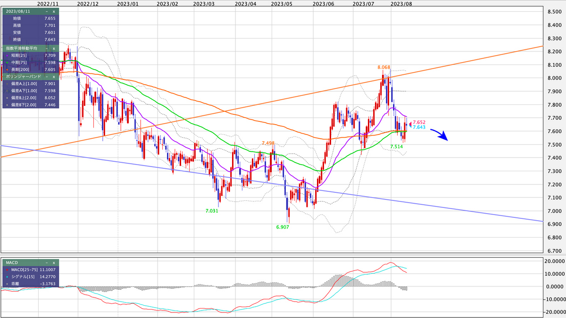Image resolution: width=566 pixels, height=318 pixels.
Task: Click the 8.500 price axis value
Action: coord(554,12)
